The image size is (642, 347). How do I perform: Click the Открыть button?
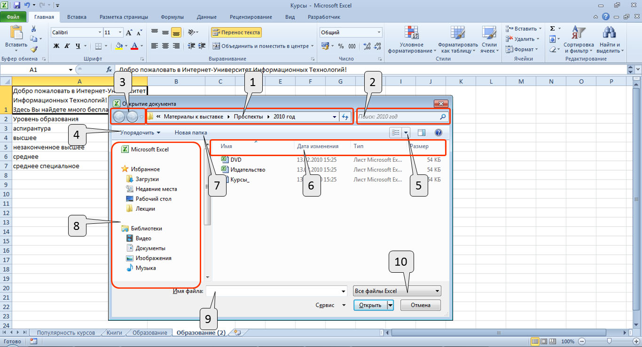370,305
